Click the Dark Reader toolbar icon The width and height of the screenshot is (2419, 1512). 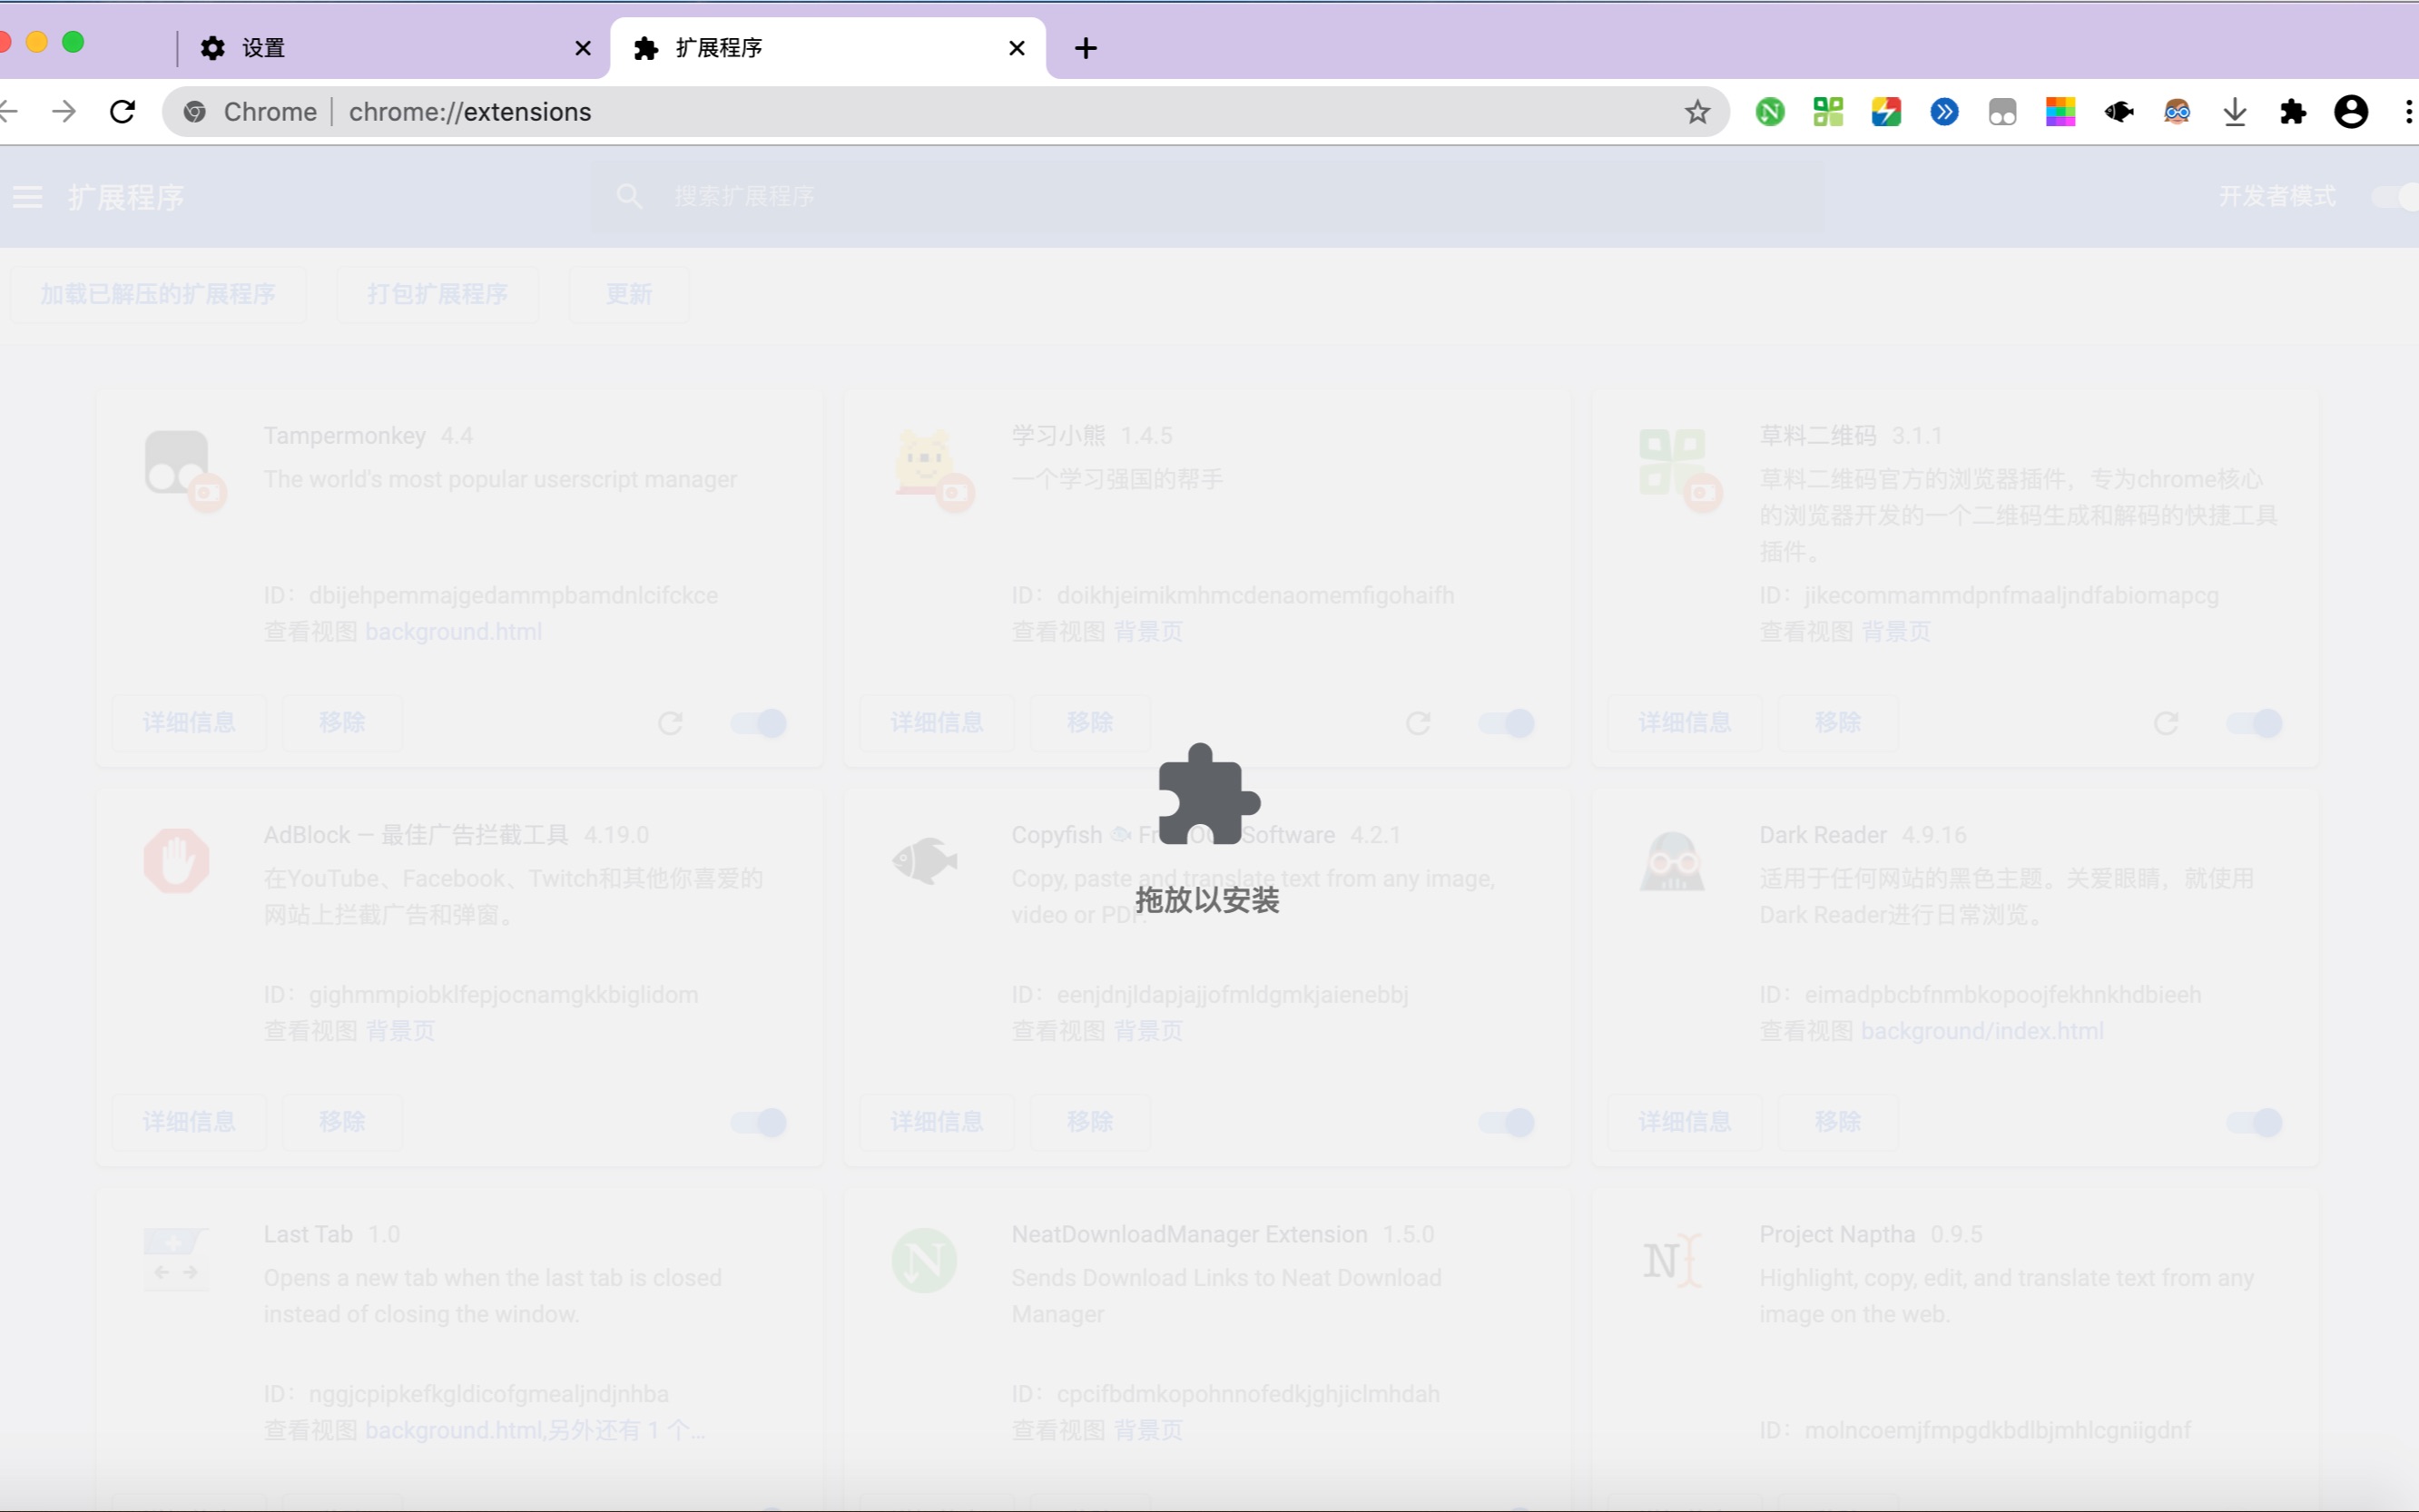(x=2177, y=112)
